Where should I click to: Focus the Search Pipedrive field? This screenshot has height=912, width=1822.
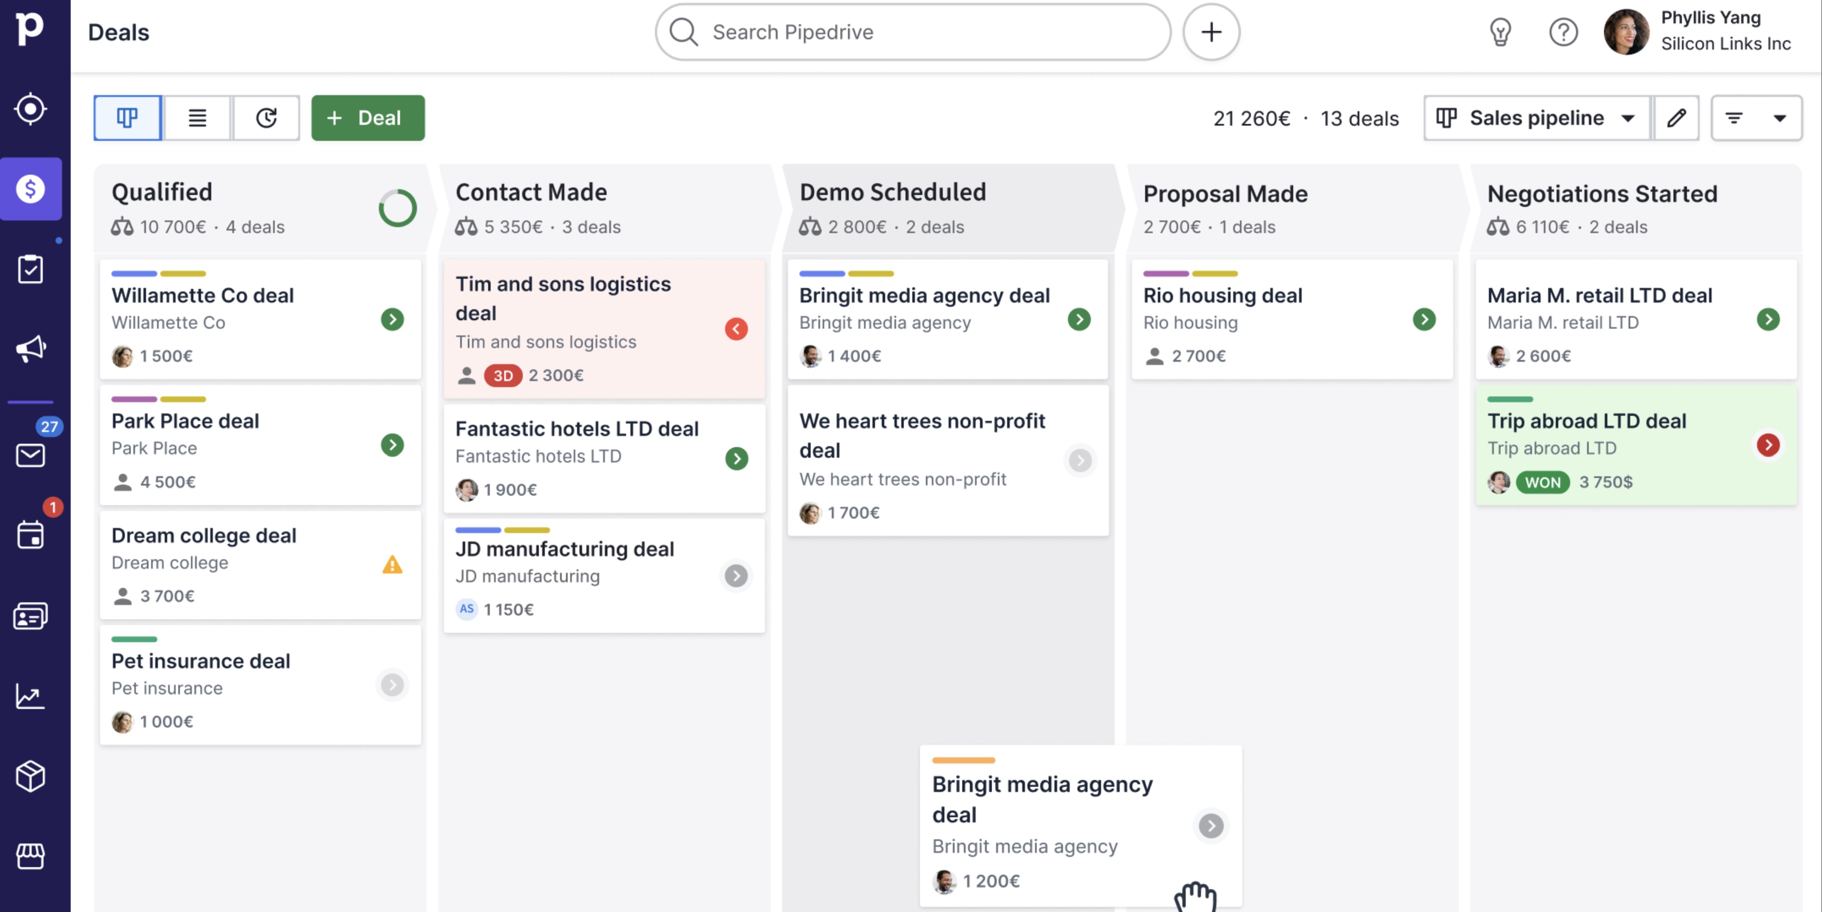[x=912, y=32]
